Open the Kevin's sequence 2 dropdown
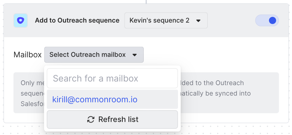The height and width of the screenshot is (135, 292). pos(166,20)
